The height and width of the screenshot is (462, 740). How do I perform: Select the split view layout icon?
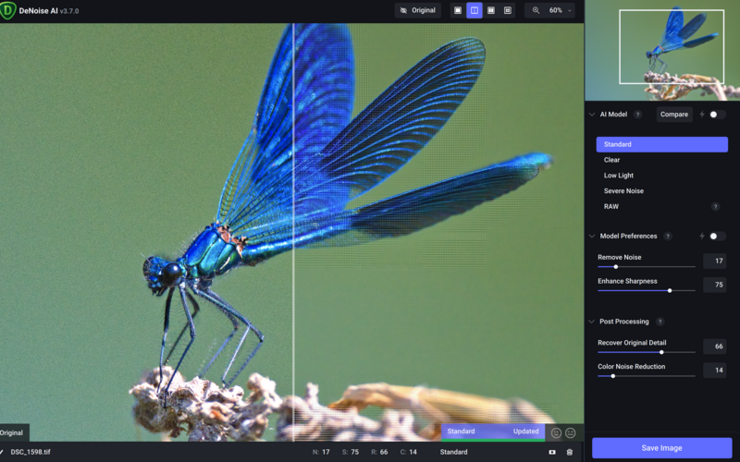coord(475,10)
